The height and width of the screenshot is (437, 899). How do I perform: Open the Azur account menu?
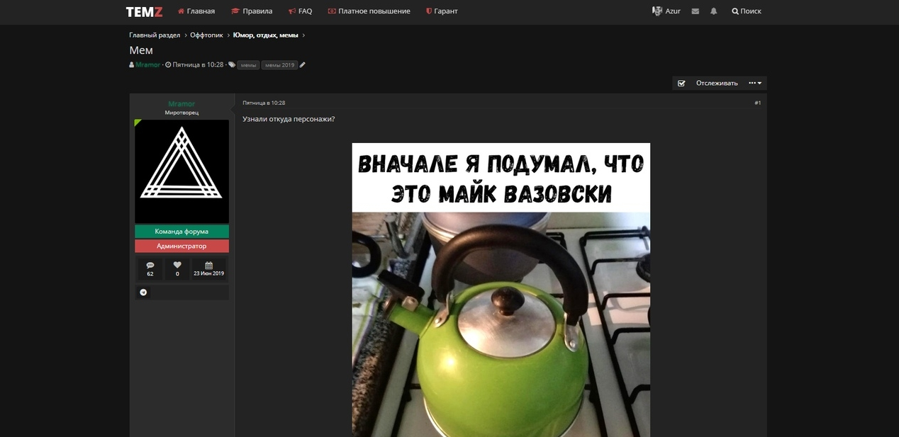pos(666,11)
